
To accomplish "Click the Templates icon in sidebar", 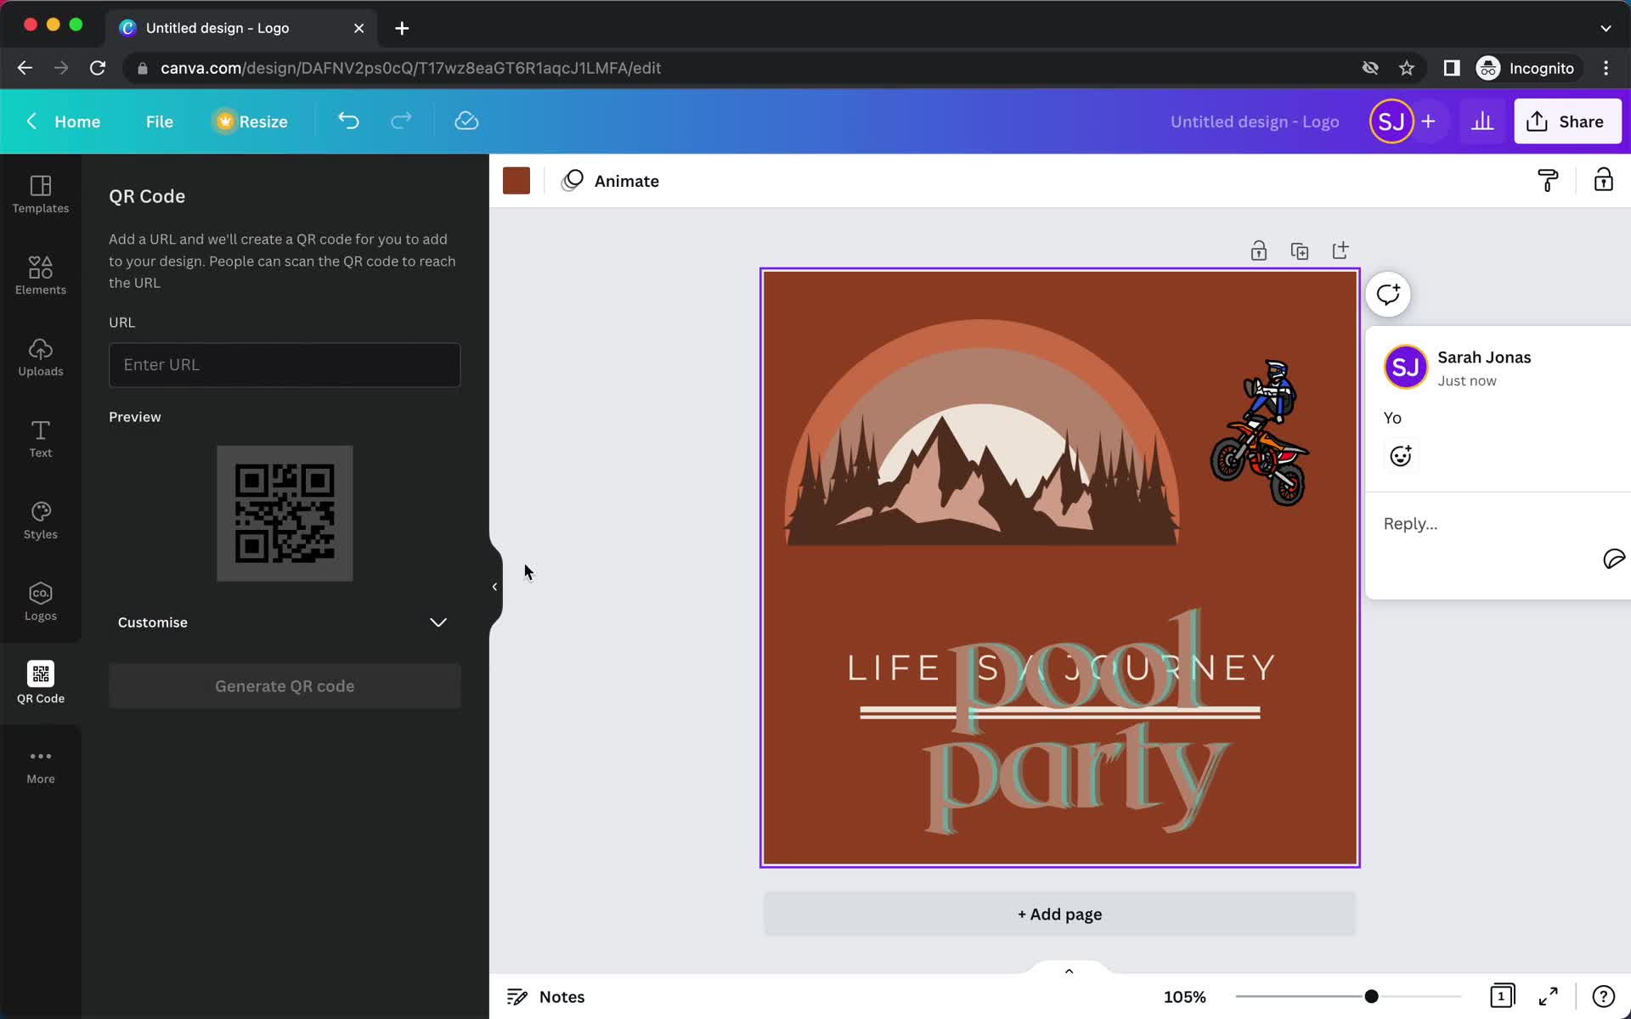I will [41, 193].
